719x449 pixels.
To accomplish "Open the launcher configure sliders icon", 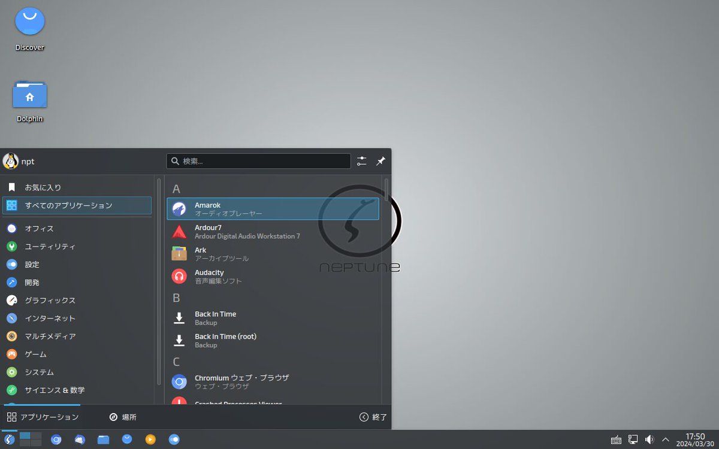I will pos(362,161).
